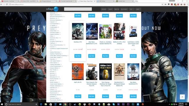189x106 pixels.
Task: Open Microsoft Edge from taskbar
Action: [x=41, y=104]
